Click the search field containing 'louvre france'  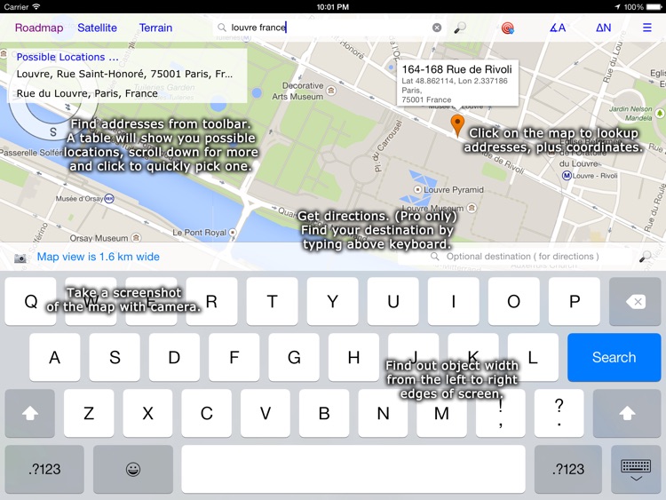coord(329,28)
